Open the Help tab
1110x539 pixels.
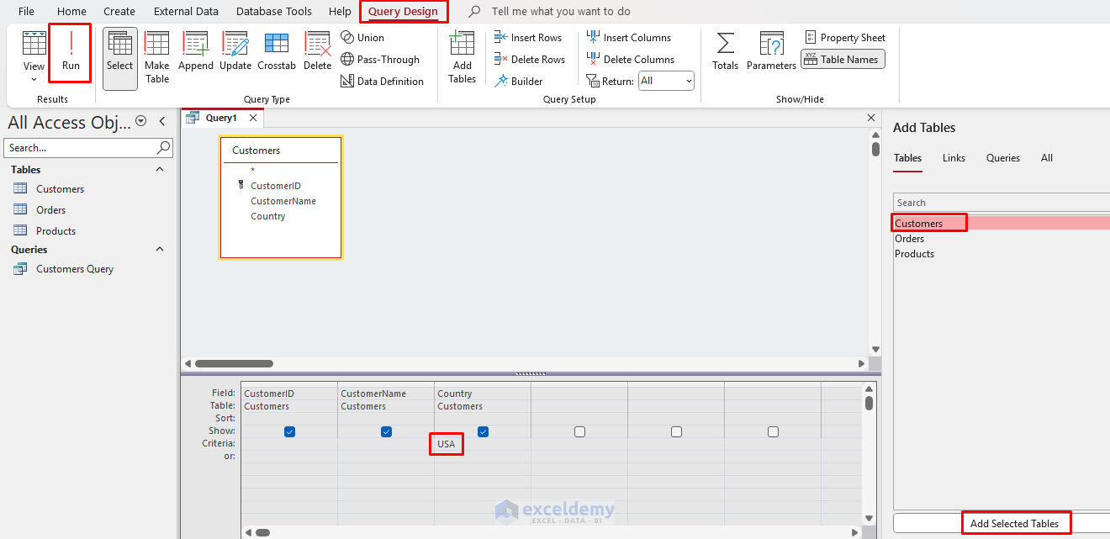click(x=340, y=12)
